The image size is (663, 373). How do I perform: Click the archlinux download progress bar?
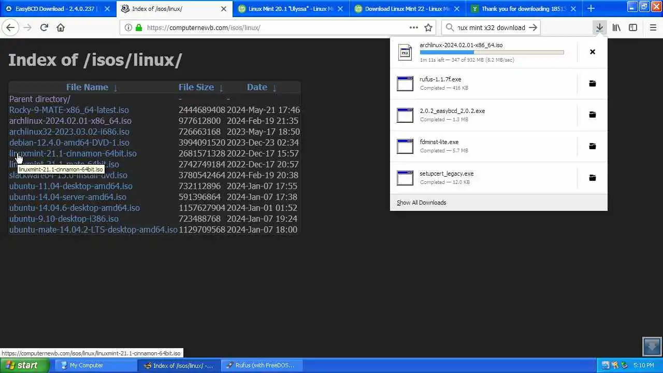tap(492, 52)
